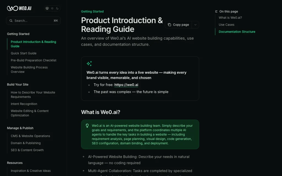
Task: Switch to light theme sun icon
Action: coord(52,8)
